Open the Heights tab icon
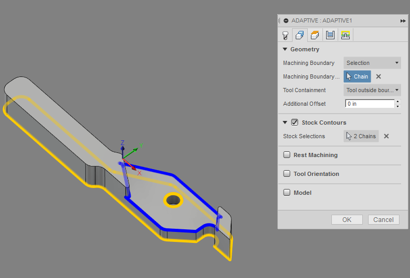 [x=315, y=35]
